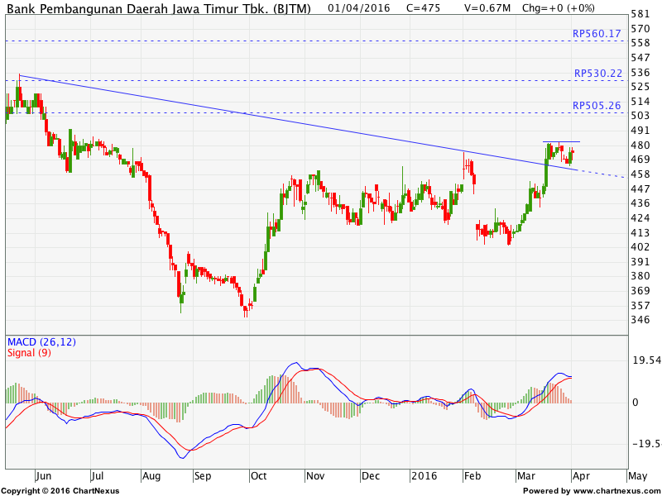The width and height of the screenshot is (662, 496).
Task: Select the RP505.26 resistance level label
Action: [597, 105]
